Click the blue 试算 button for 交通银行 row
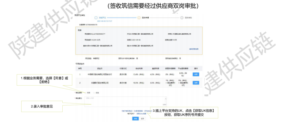The height and width of the screenshot is (128, 282). [x=196, y=83]
